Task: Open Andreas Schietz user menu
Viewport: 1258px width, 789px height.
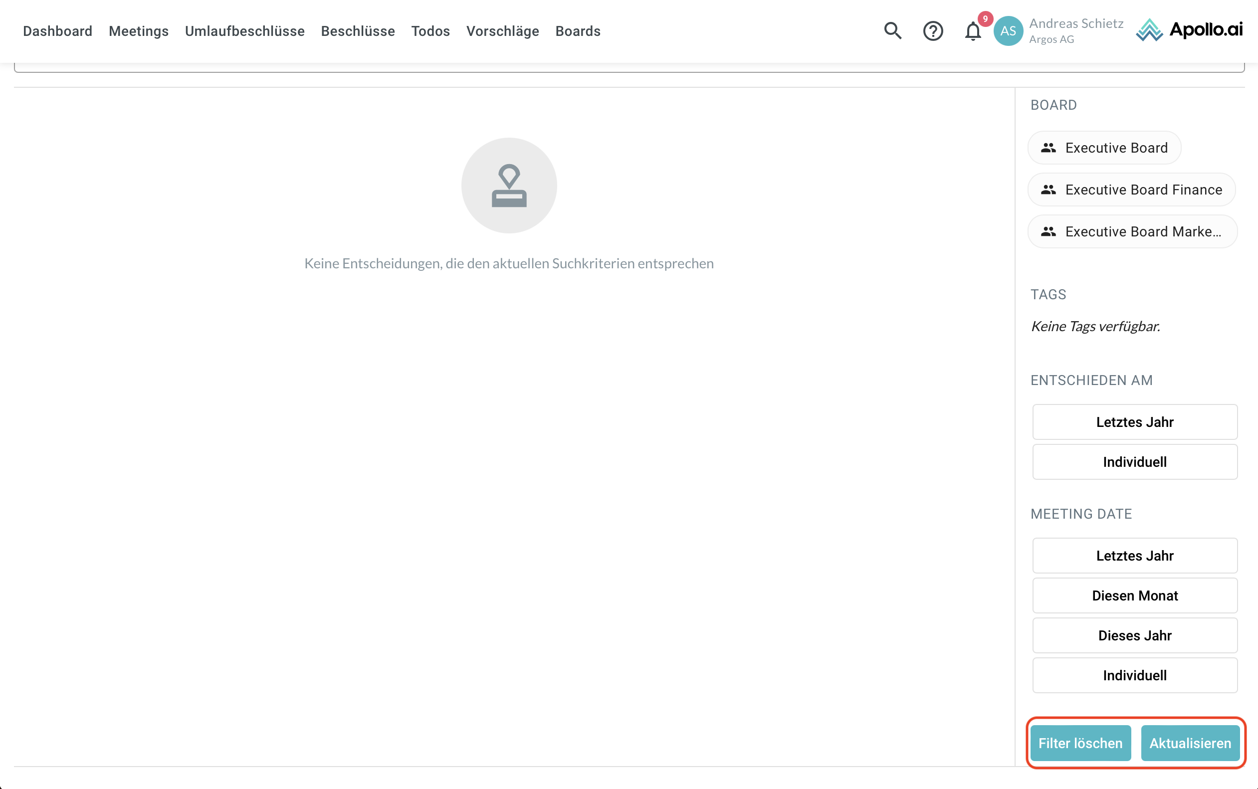Action: pyautogui.click(x=1075, y=30)
